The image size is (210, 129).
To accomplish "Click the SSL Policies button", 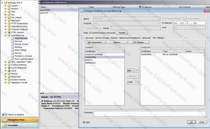I will coord(139,42).
